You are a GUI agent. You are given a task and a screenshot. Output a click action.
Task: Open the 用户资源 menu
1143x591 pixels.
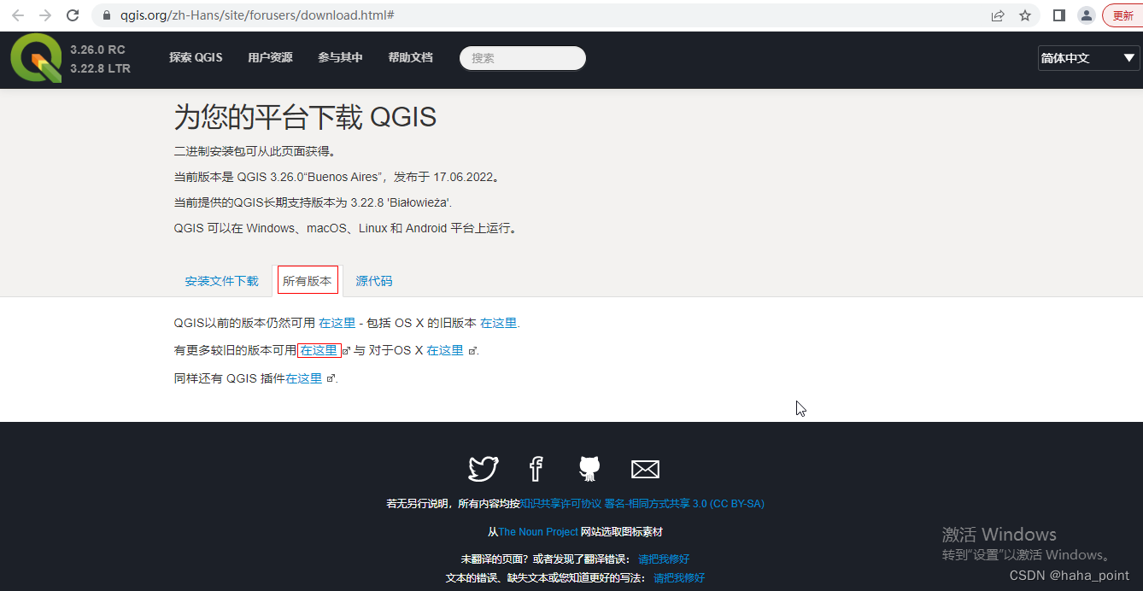(270, 57)
